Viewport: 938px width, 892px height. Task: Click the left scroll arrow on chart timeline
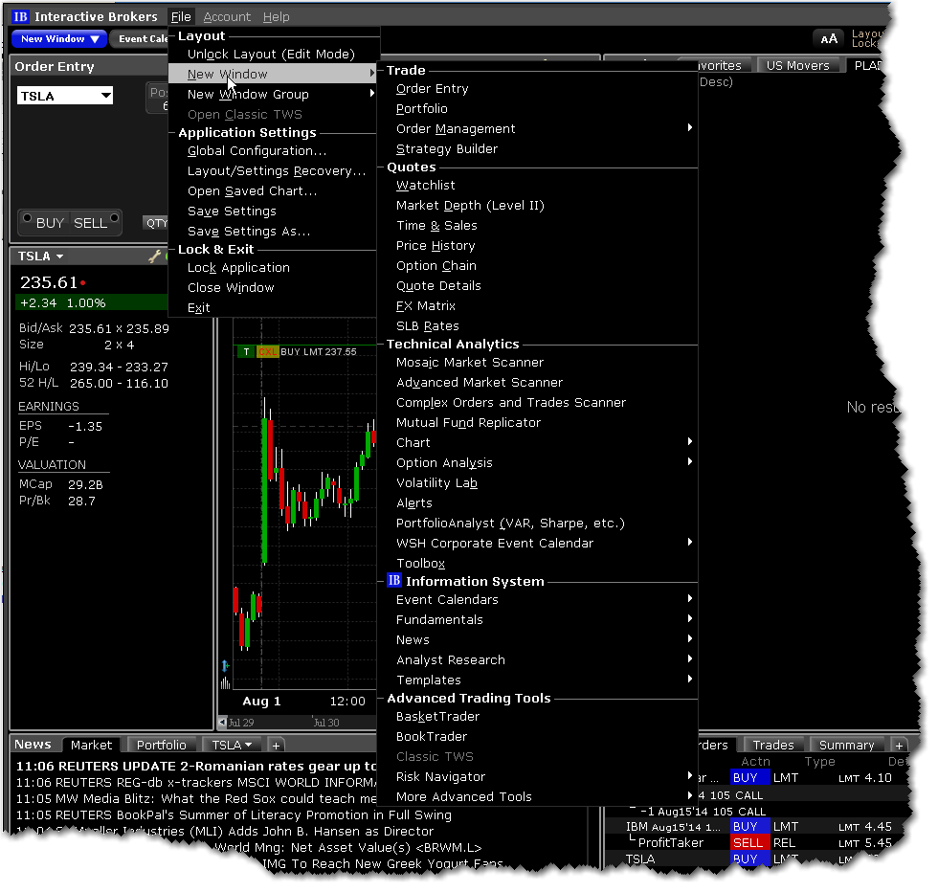coord(224,723)
